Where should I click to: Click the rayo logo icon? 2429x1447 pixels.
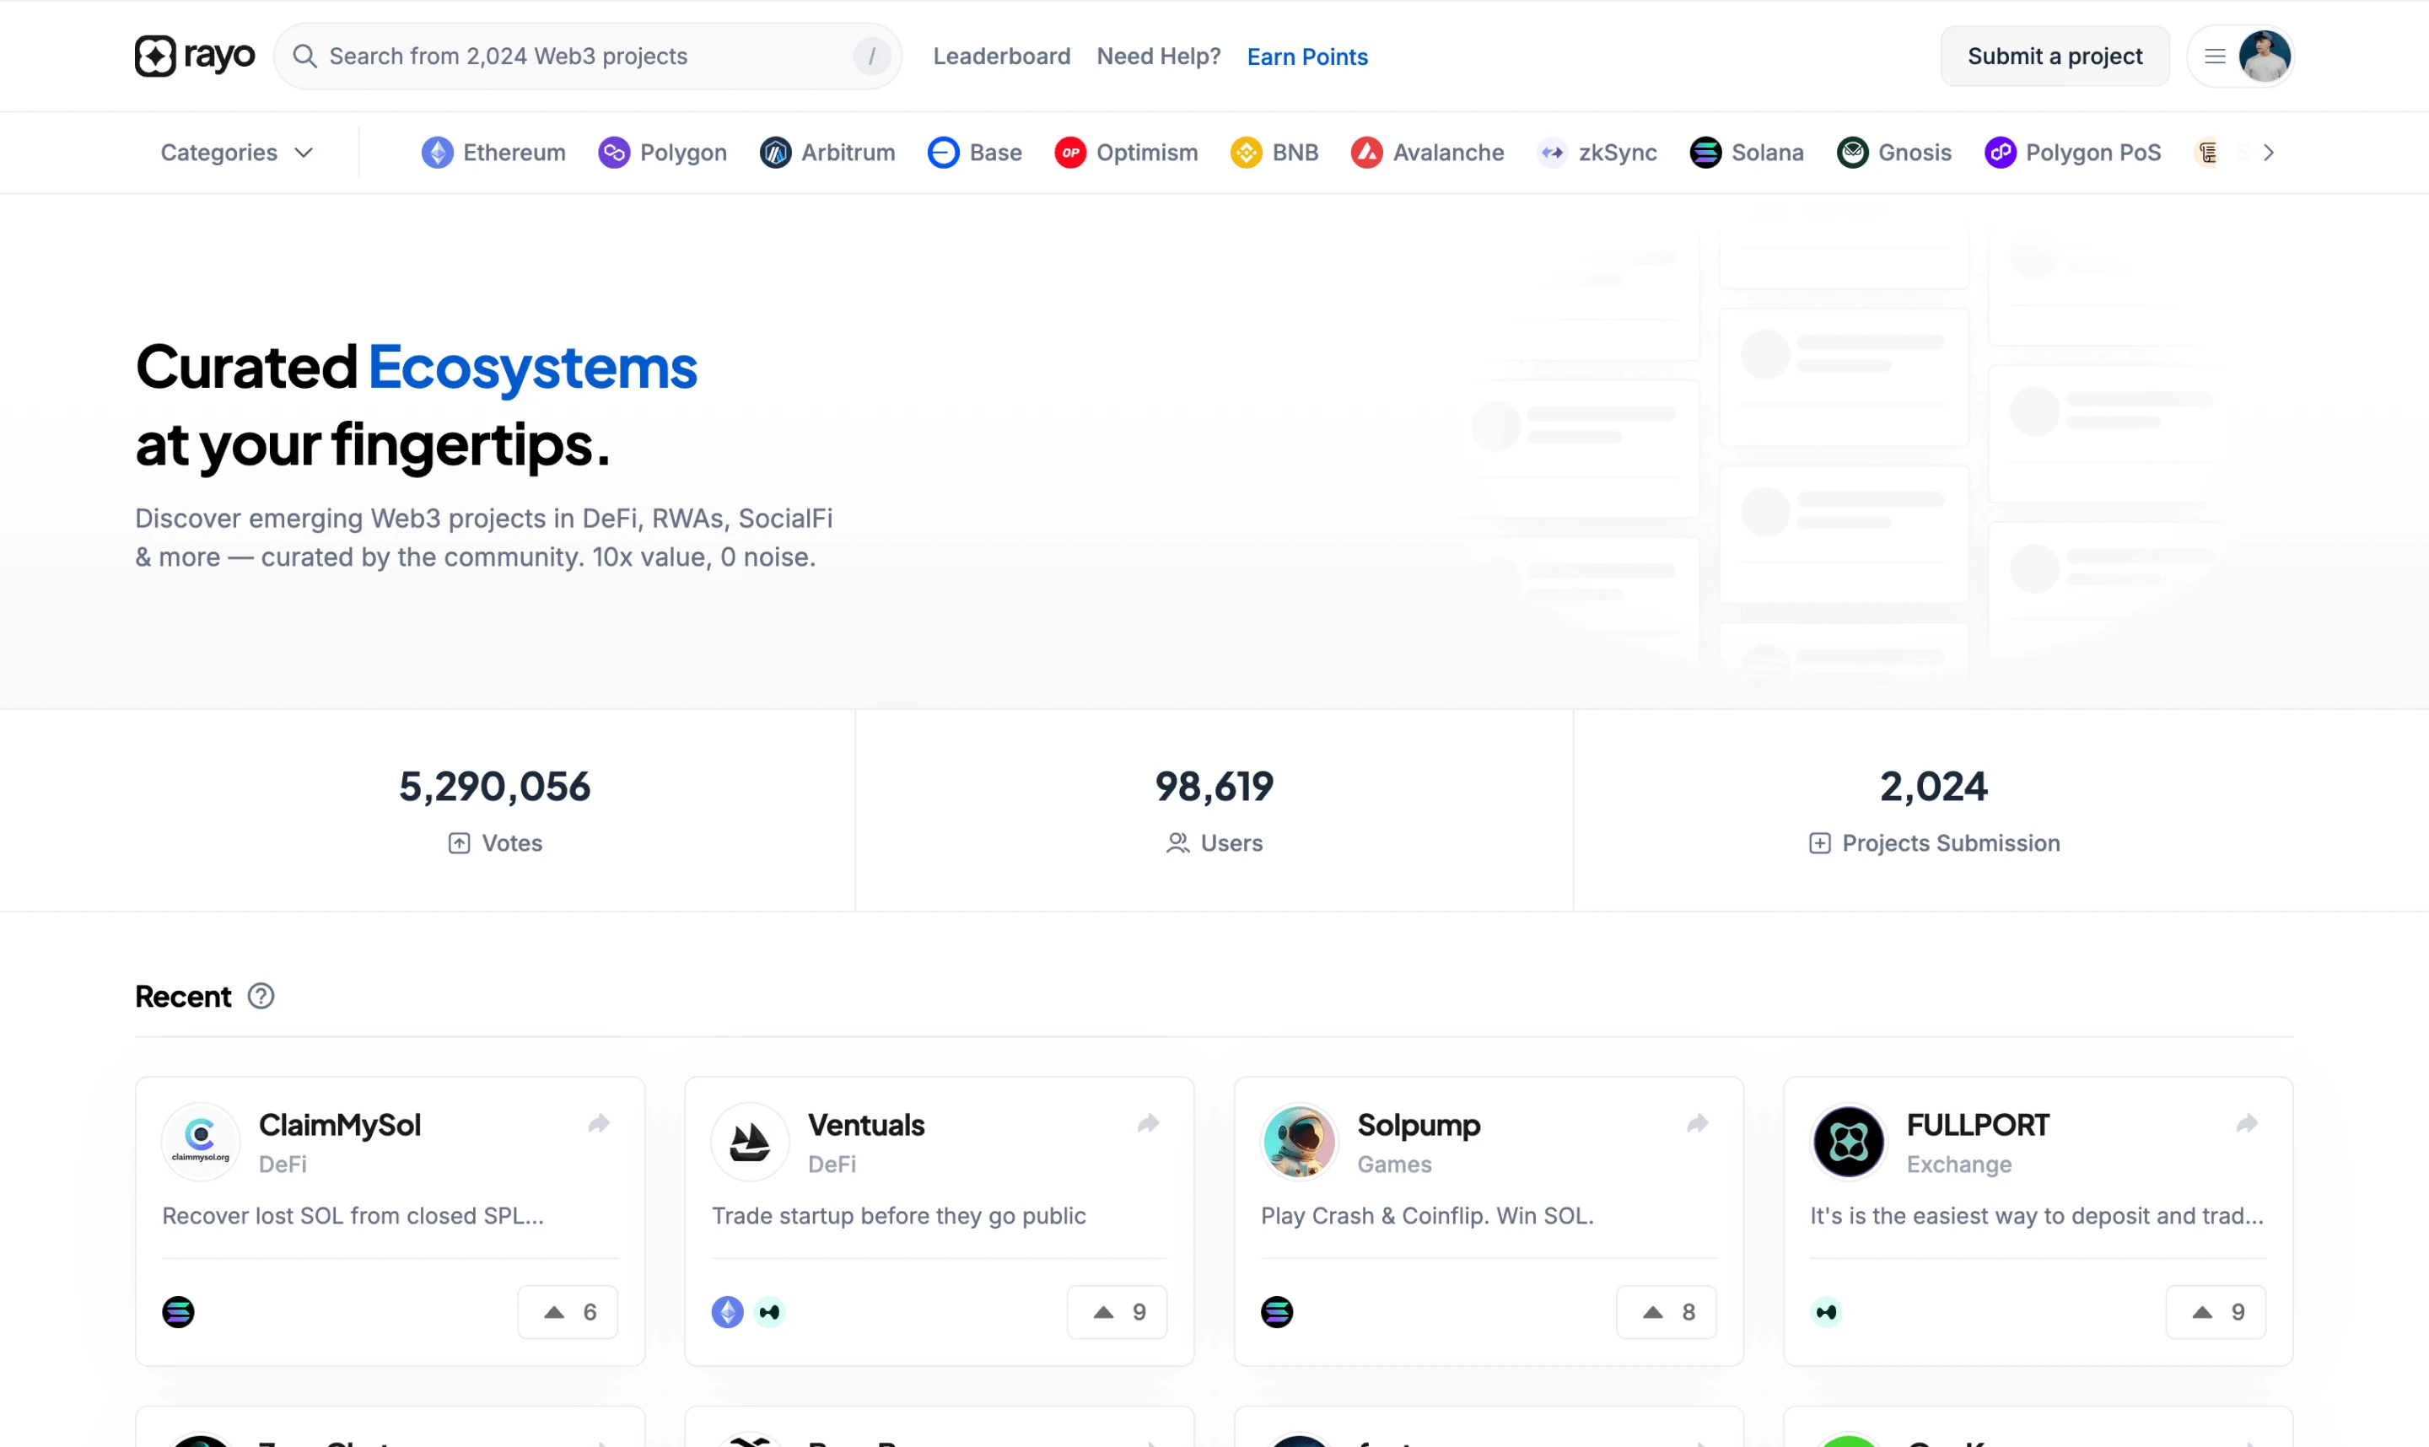click(x=155, y=56)
